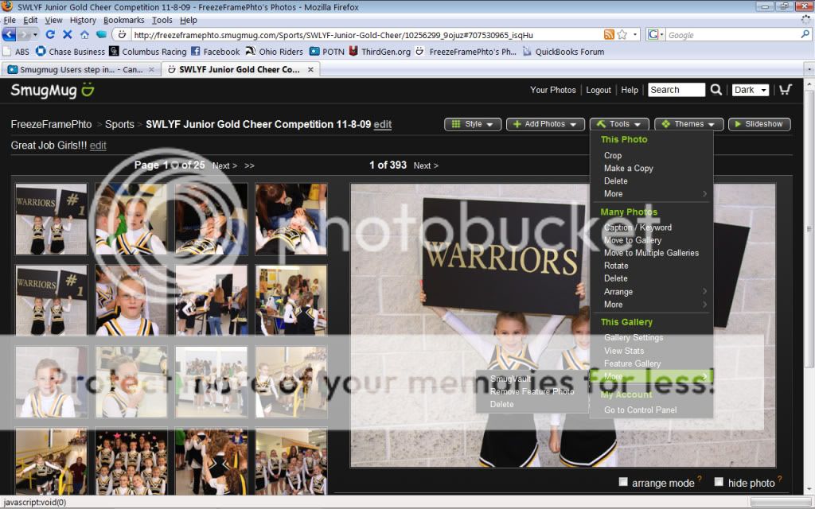Select Go to Control Panel menu entry
The height and width of the screenshot is (509, 815).
(x=640, y=410)
